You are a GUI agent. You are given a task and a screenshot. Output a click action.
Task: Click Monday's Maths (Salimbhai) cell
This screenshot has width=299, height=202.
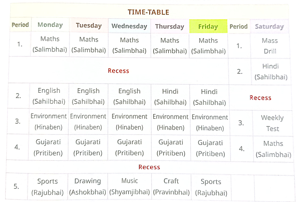click(50, 44)
